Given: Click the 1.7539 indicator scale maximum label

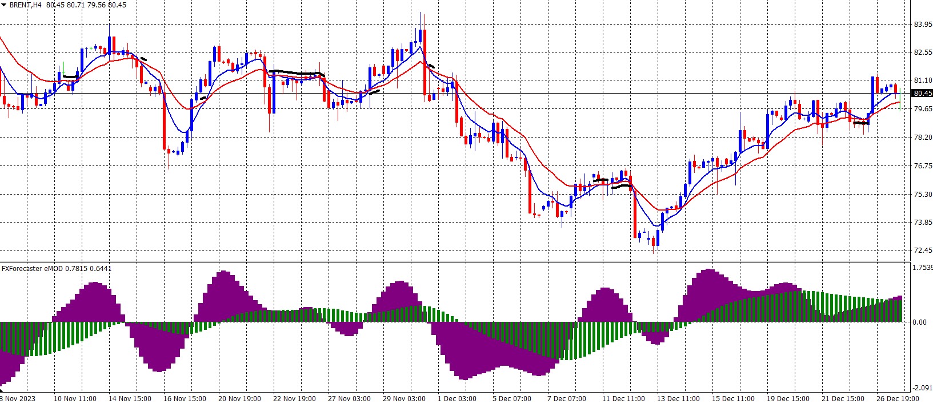Looking at the screenshot, I should tap(923, 267).
